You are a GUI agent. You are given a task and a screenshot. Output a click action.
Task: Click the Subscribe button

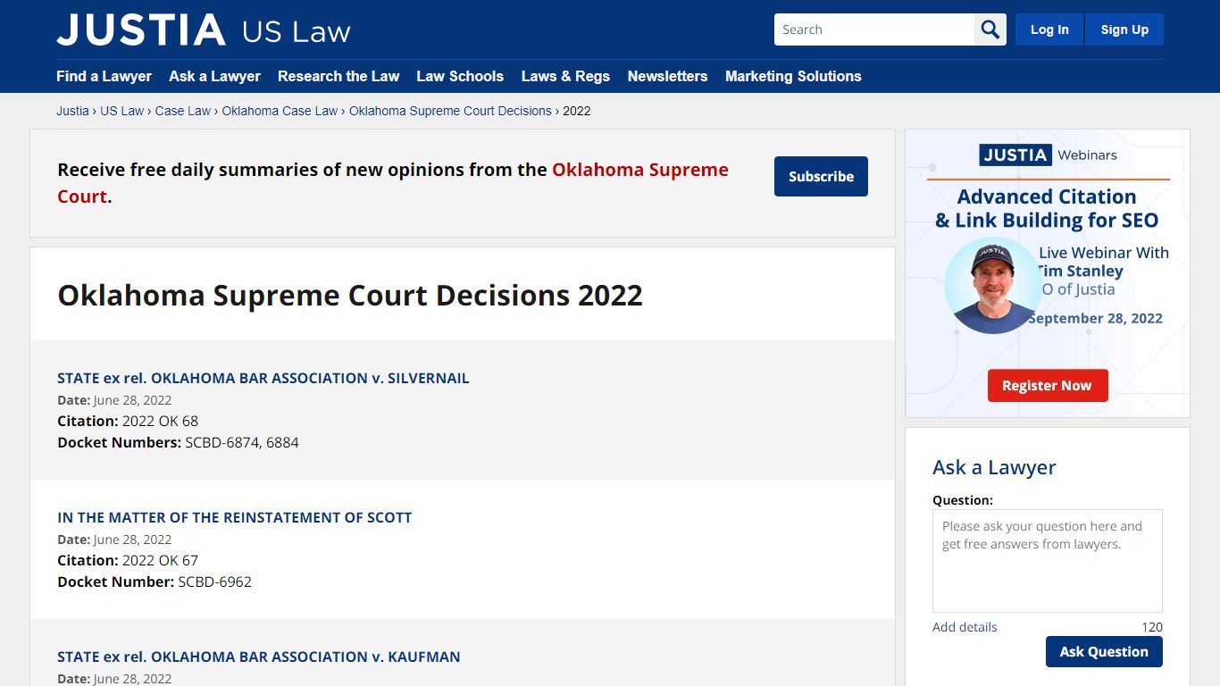[x=821, y=177]
